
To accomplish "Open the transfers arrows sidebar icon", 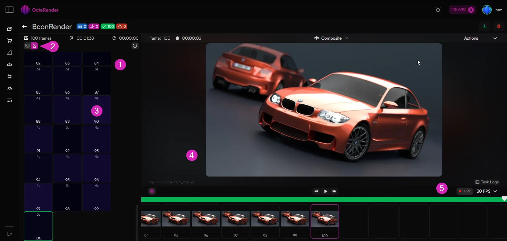I will point(10,76).
